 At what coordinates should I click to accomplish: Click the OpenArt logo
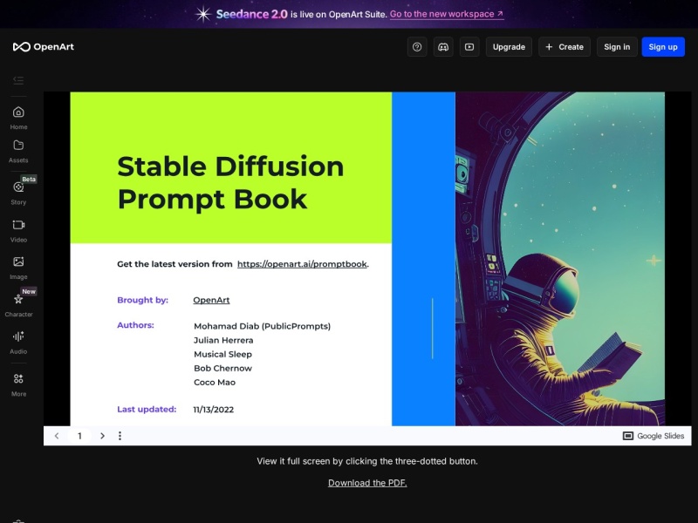coord(43,47)
